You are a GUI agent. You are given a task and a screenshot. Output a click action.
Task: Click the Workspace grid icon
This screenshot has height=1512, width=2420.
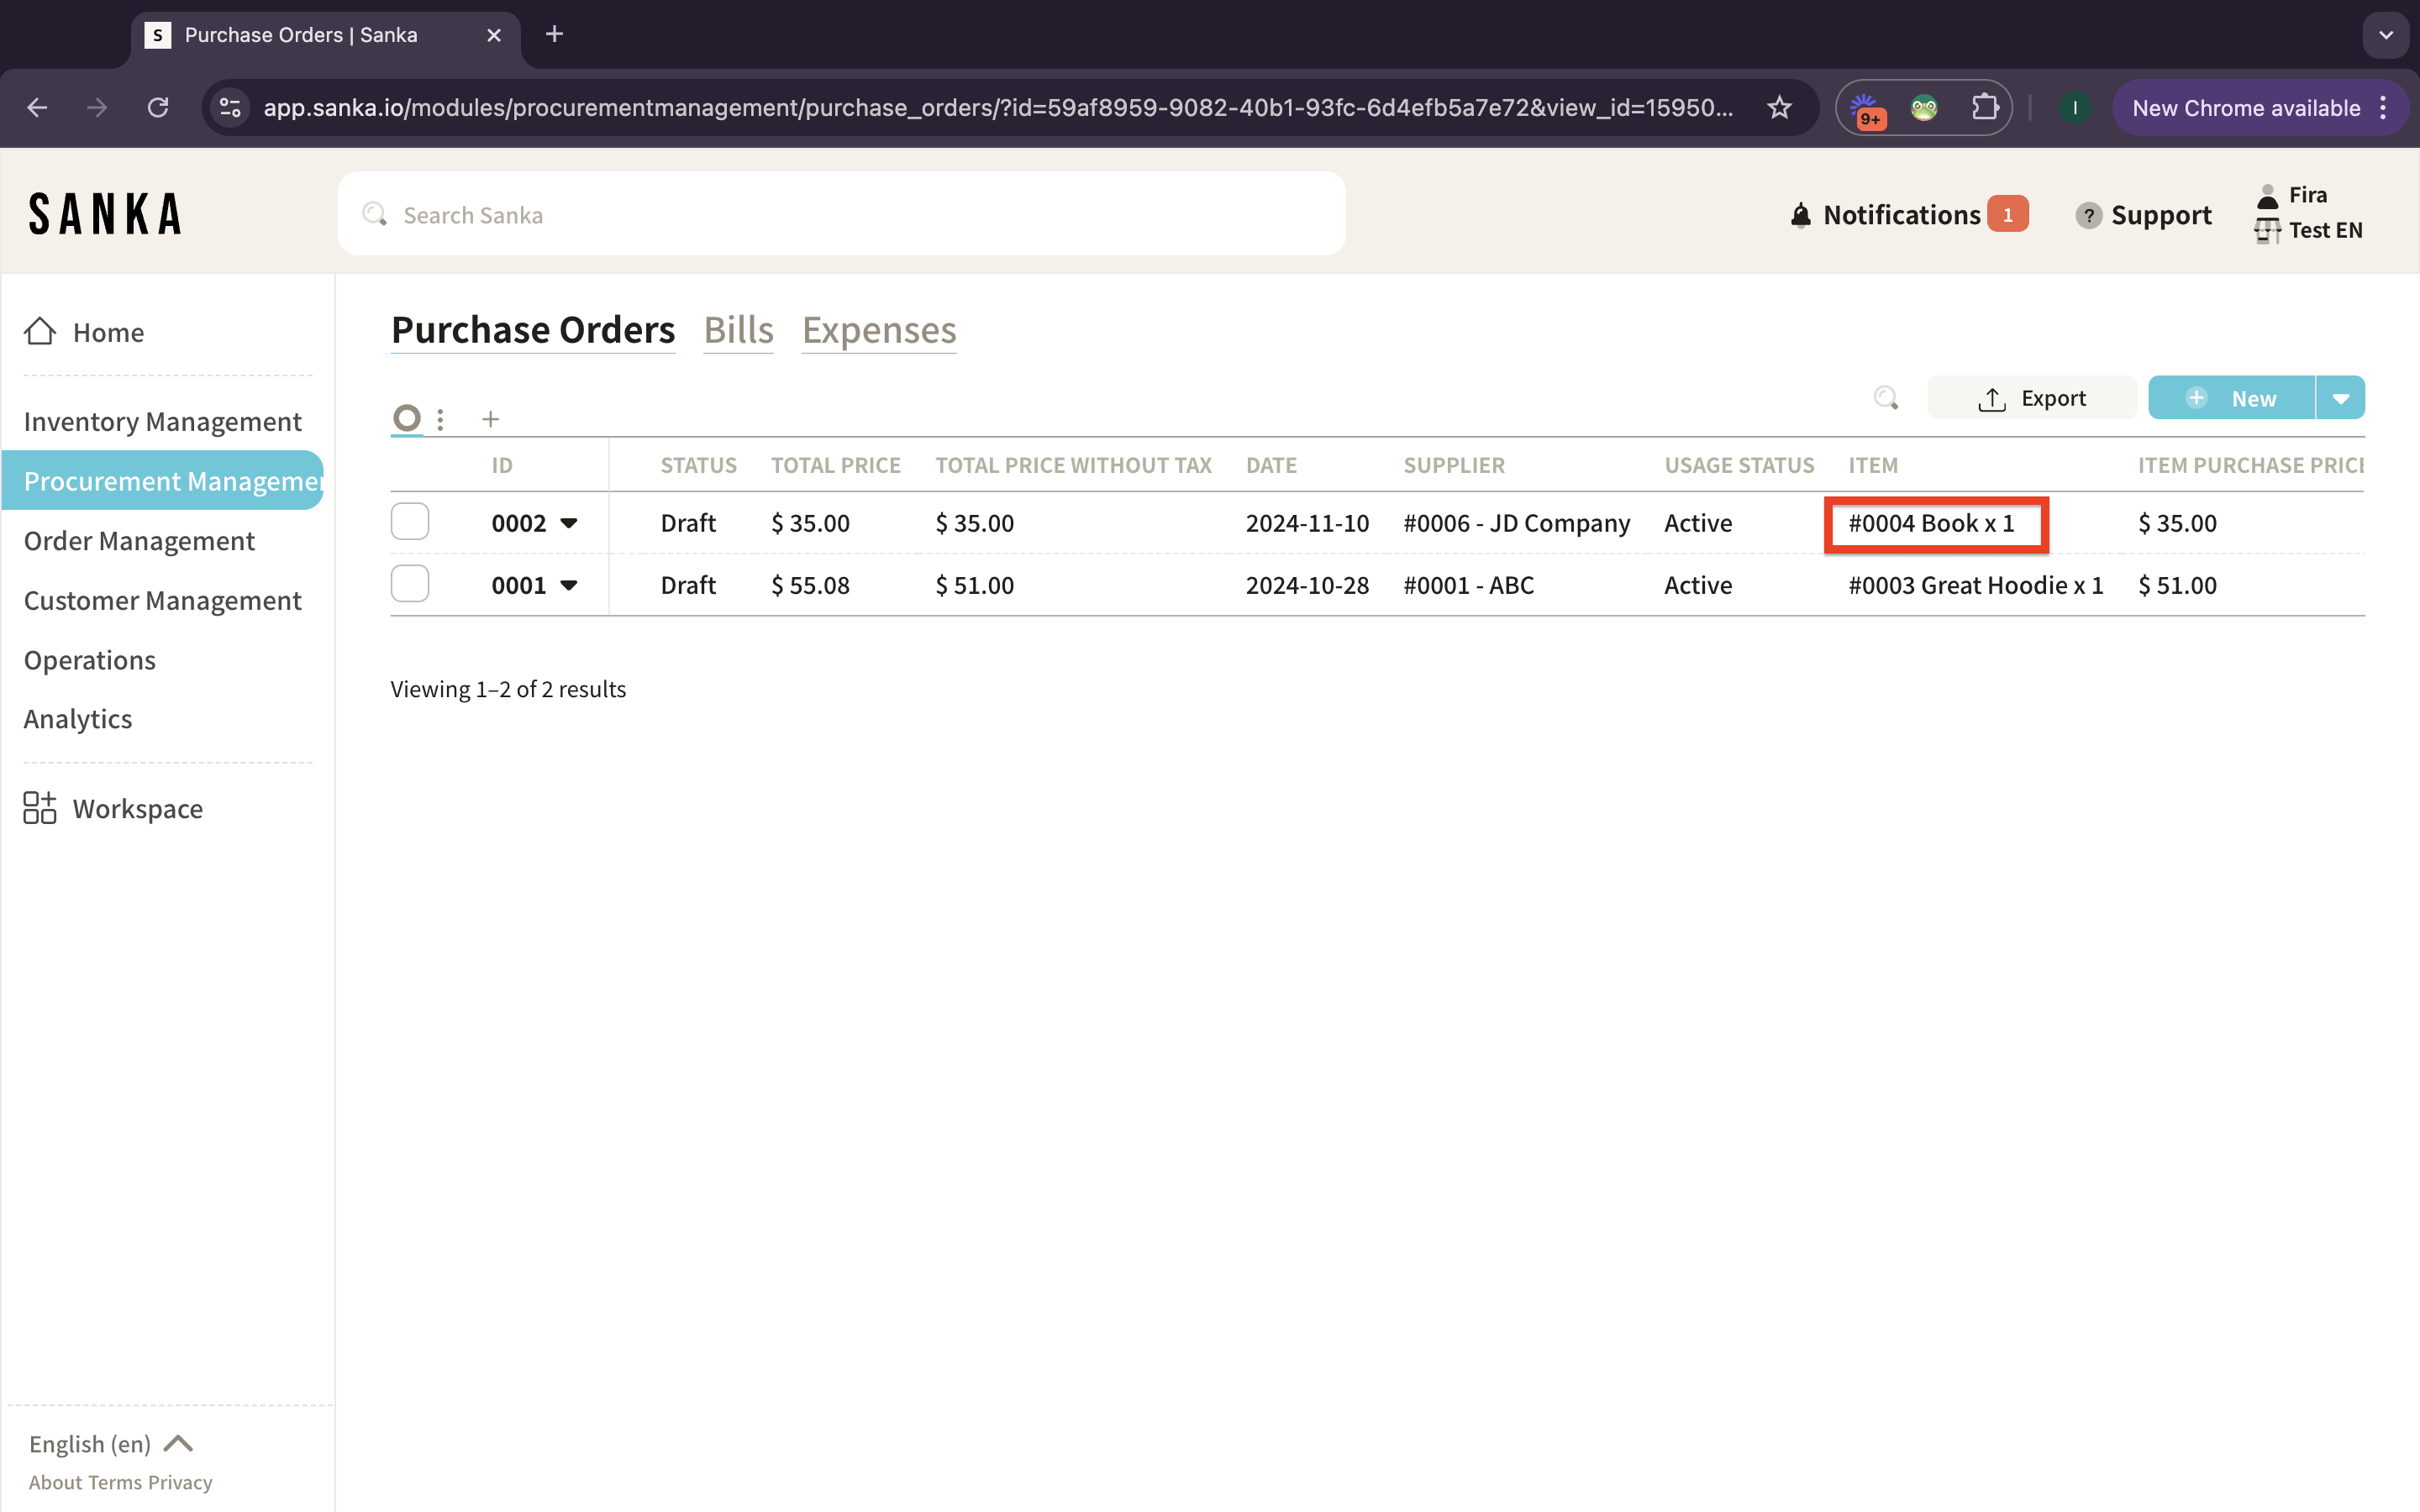tap(40, 808)
